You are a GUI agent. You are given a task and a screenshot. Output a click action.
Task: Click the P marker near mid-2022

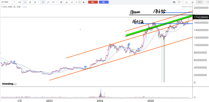coord(14,61)
